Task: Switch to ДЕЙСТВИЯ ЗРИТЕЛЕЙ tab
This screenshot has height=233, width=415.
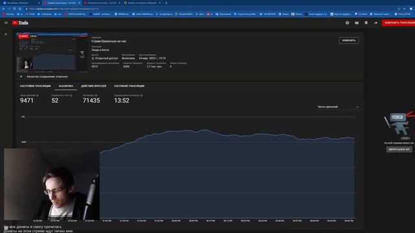Action: [x=93, y=86]
